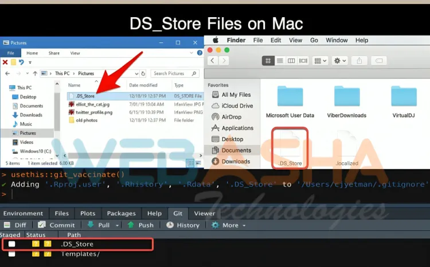Click Explorer help question mark icon

pos(200,53)
